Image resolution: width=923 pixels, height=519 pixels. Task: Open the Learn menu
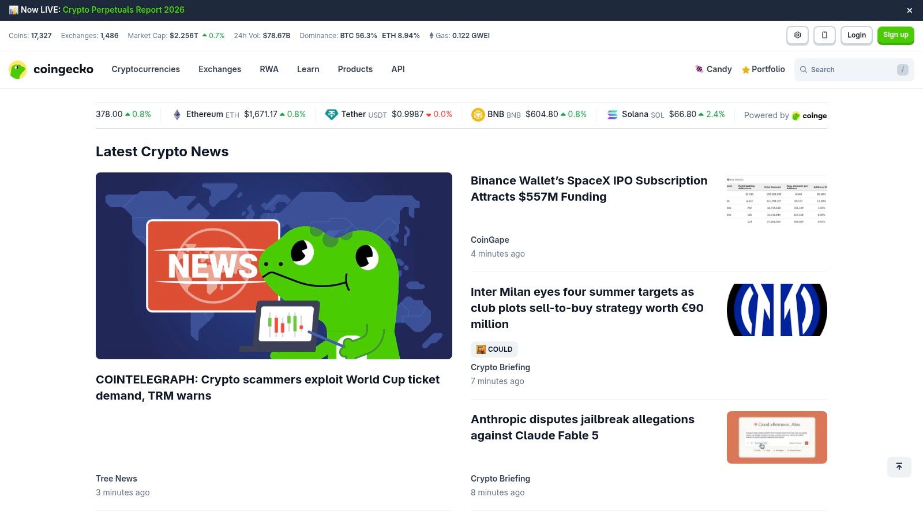click(308, 69)
